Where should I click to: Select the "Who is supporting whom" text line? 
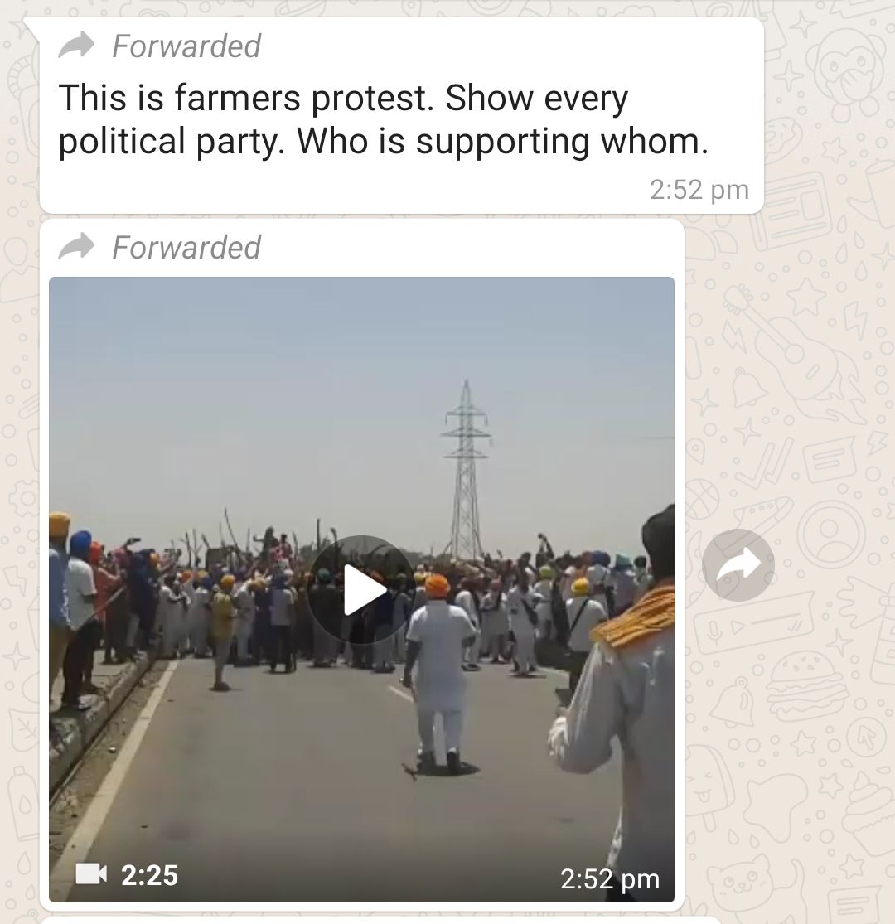[502, 142]
